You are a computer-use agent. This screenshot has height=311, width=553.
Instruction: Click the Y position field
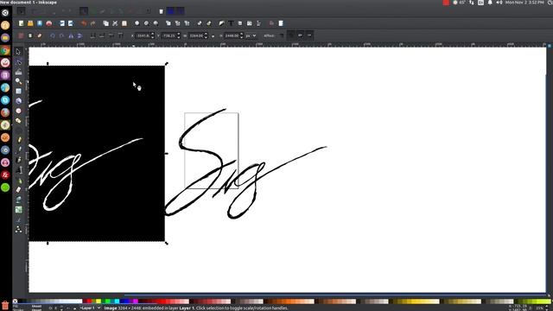click(171, 35)
